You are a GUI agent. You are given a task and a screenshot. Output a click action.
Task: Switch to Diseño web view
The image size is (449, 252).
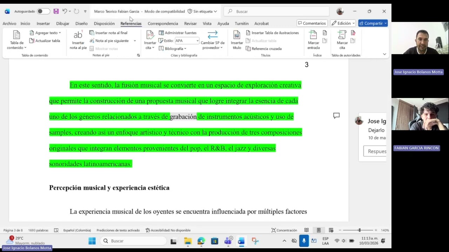tap(331, 230)
